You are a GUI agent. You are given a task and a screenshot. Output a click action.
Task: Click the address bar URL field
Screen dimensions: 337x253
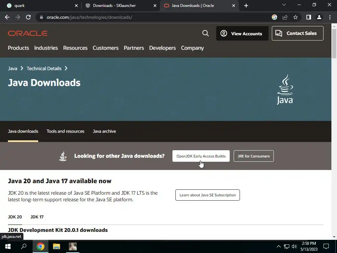[155, 17]
